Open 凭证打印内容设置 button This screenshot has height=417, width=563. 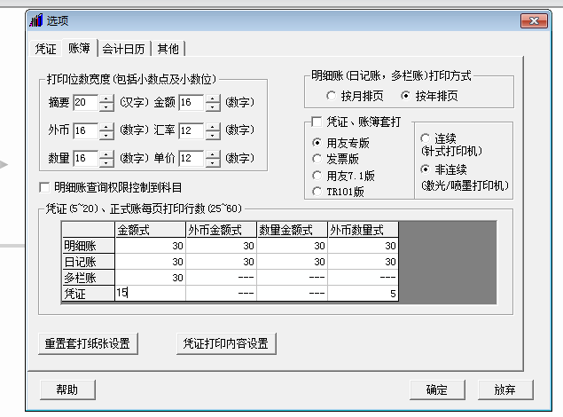click(x=226, y=343)
